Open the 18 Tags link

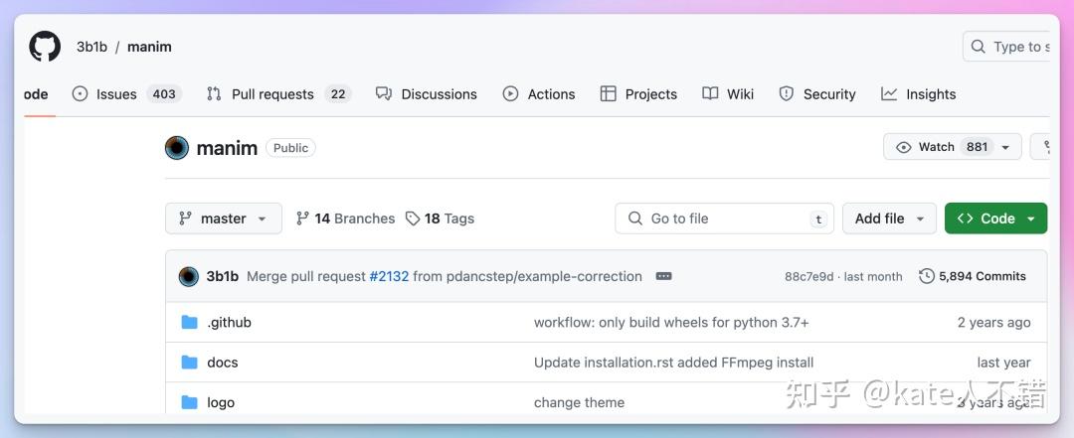(x=440, y=219)
